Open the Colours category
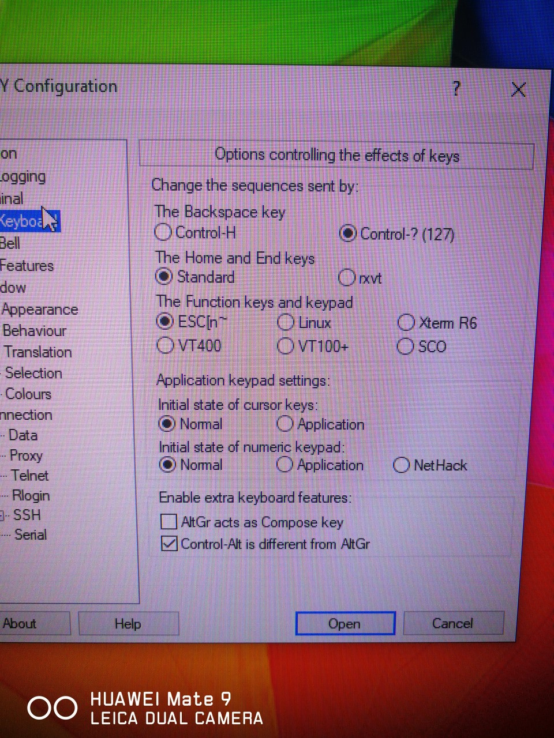Image resolution: width=554 pixels, height=738 pixels. click(28, 394)
